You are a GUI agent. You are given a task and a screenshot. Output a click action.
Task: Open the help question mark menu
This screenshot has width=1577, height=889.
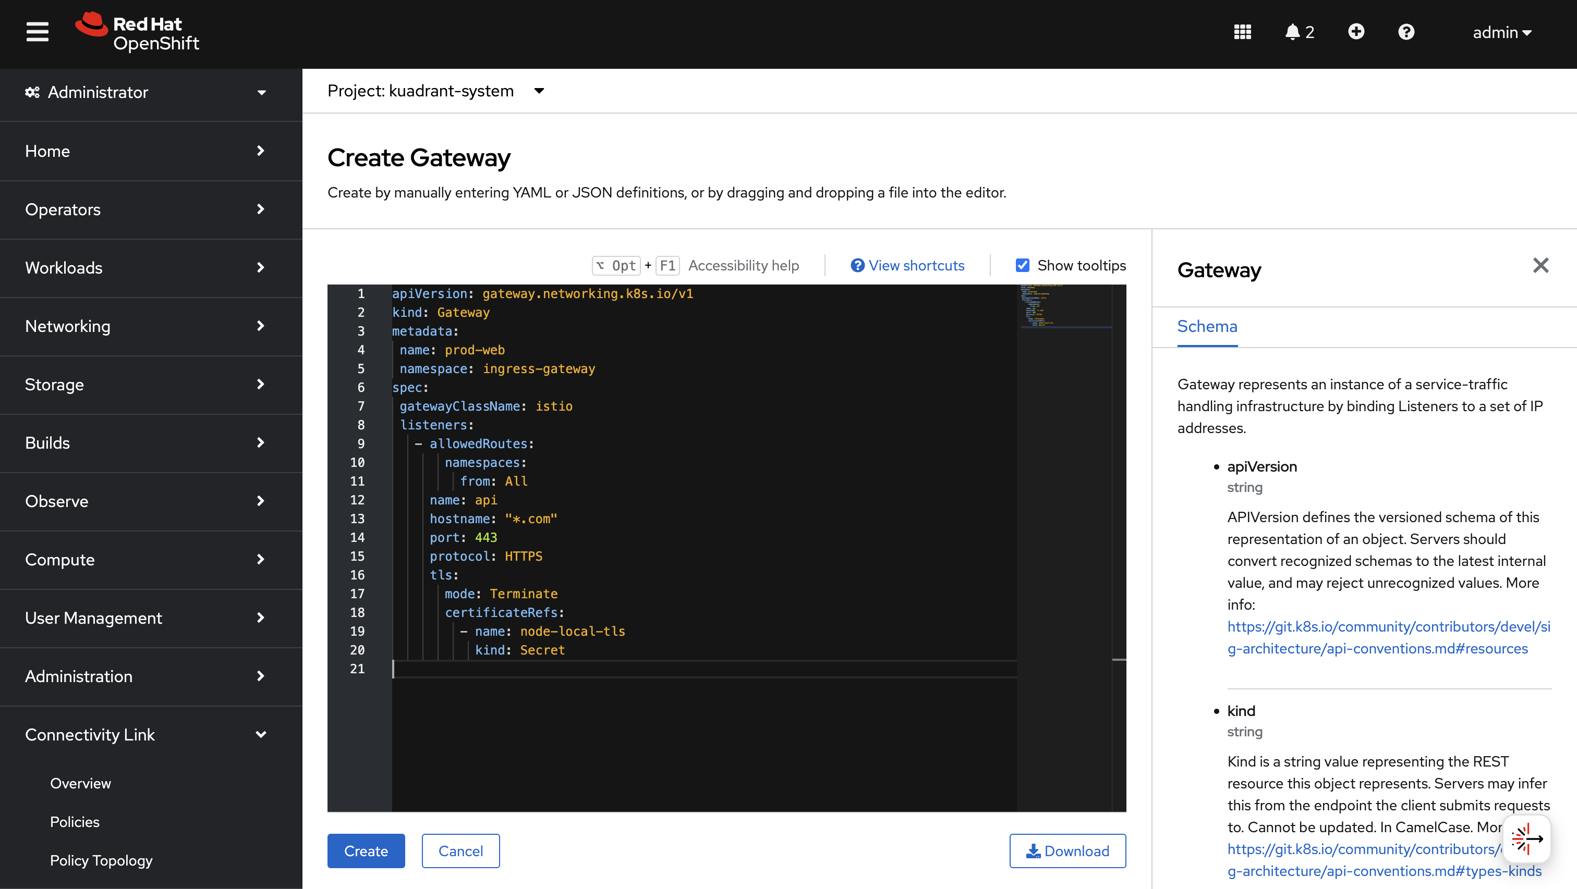[1406, 32]
